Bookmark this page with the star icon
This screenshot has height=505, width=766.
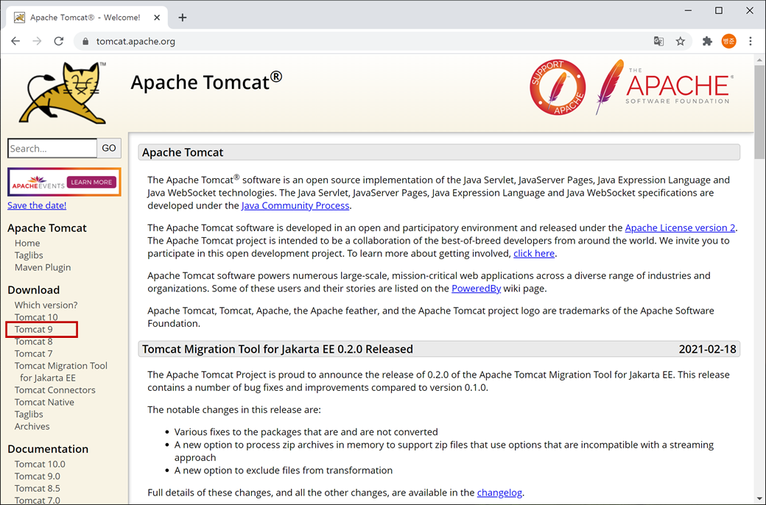coord(680,41)
